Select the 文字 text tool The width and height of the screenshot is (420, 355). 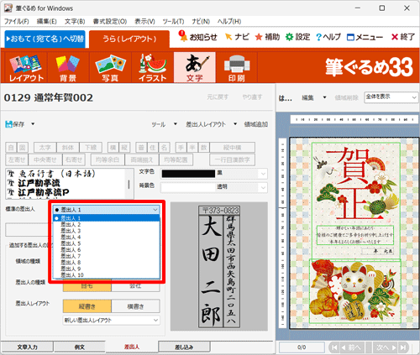[x=195, y=68]
